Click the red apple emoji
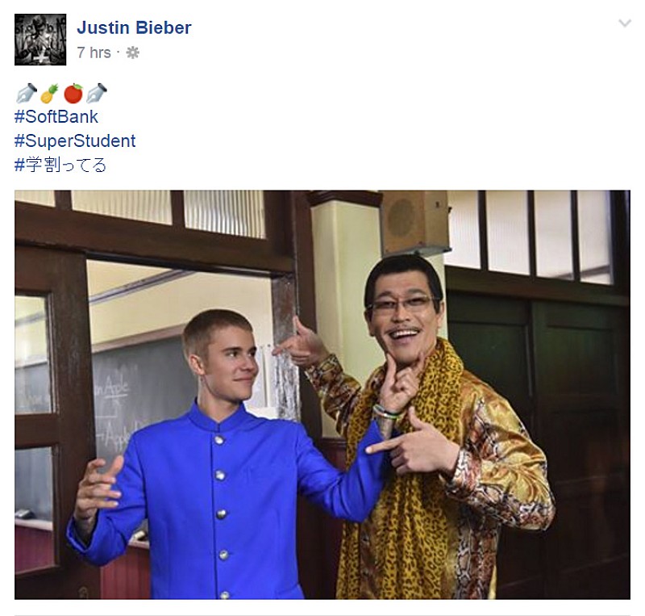 point(73,93)
